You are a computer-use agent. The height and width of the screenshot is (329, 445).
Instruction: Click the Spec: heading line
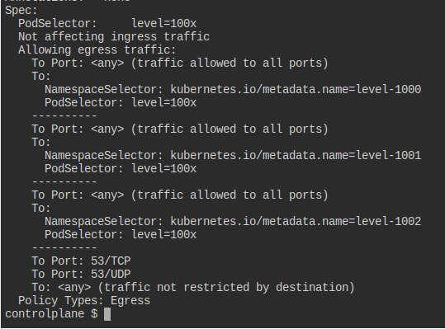(21, 11)
